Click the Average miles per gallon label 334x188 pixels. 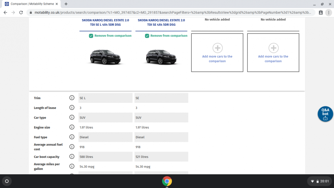tap(47, 167)
